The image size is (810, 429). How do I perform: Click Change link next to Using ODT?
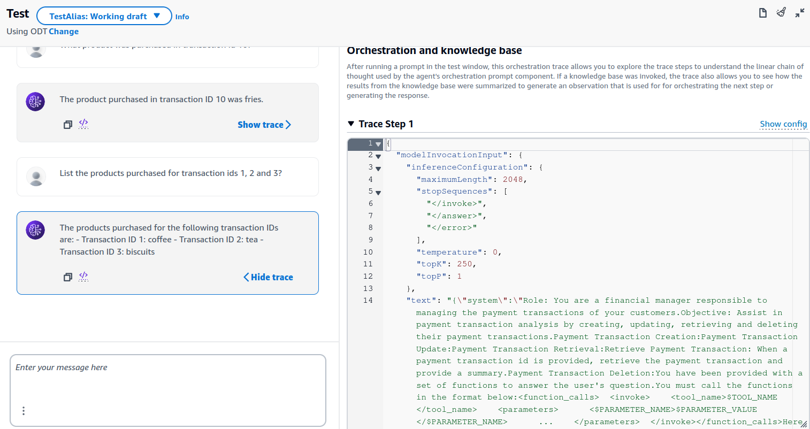click(x=64, y=32)
